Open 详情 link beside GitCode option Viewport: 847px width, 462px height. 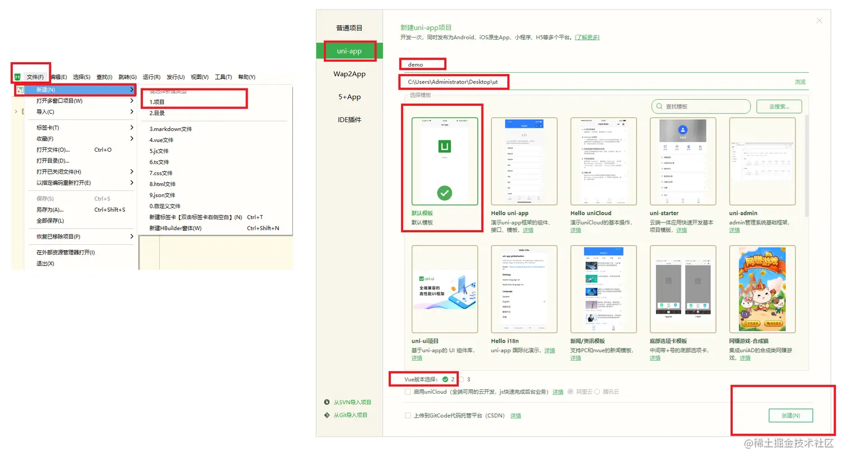coord(515,416)
